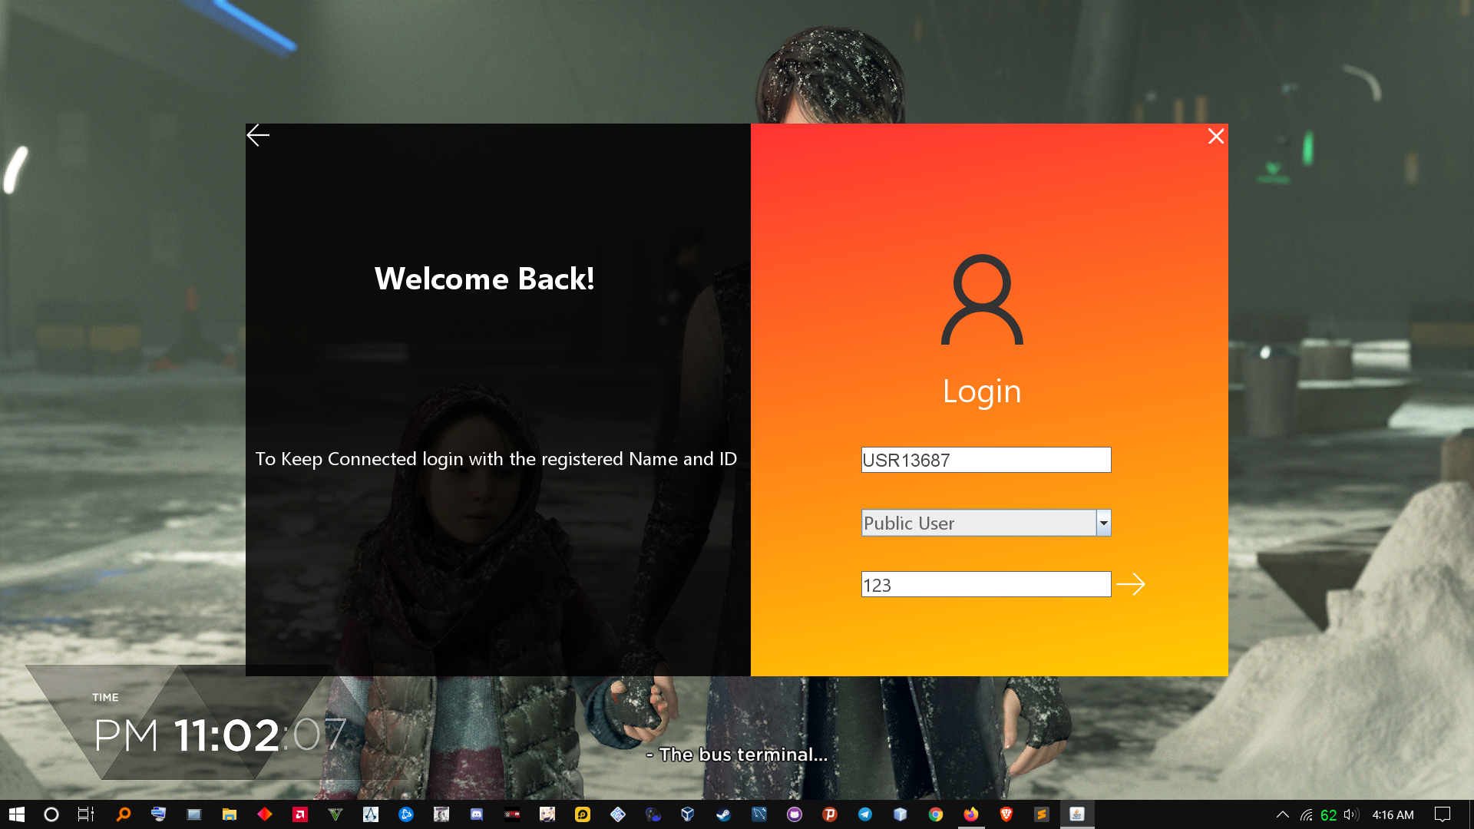The image size is (1474, 829).
Task: Open the volume control in system tray
Action: click(1351, 814)
